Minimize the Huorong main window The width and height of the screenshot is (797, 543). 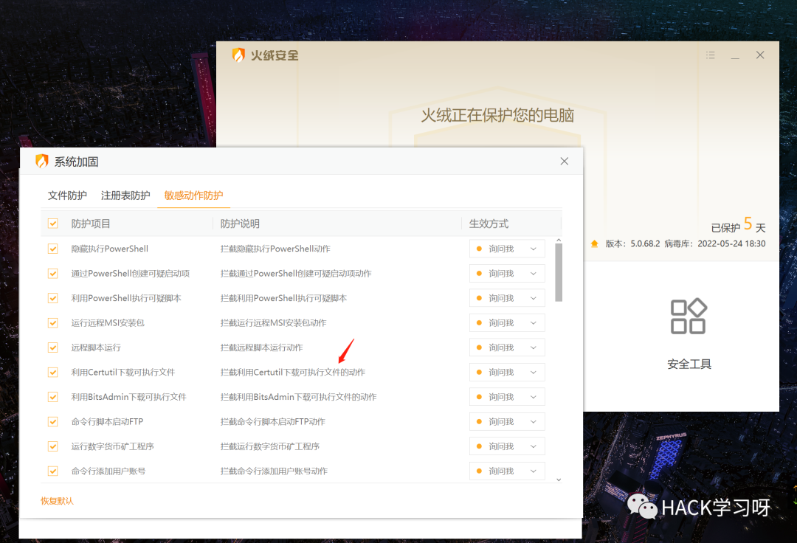(x=735, y=56)
